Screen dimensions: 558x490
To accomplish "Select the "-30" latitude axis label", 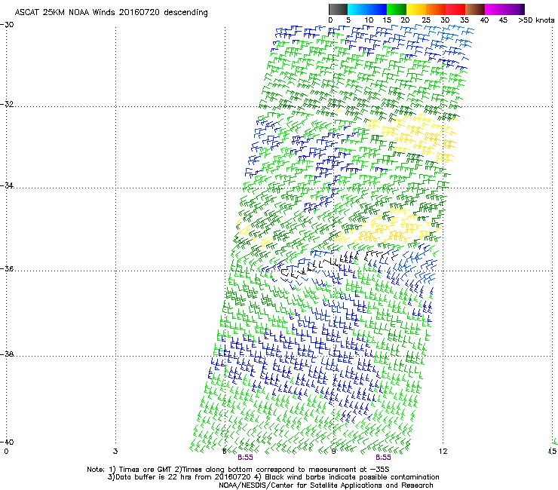I will click(7, 25).
